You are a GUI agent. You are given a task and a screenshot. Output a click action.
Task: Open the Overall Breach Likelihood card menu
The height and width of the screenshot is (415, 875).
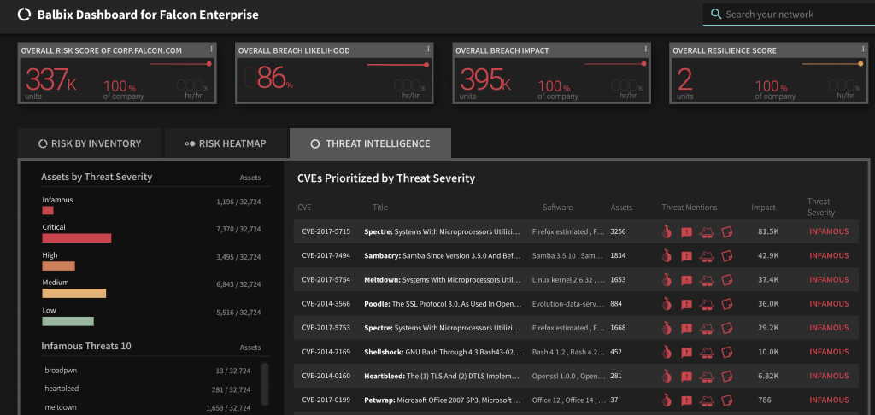(428, 49)
